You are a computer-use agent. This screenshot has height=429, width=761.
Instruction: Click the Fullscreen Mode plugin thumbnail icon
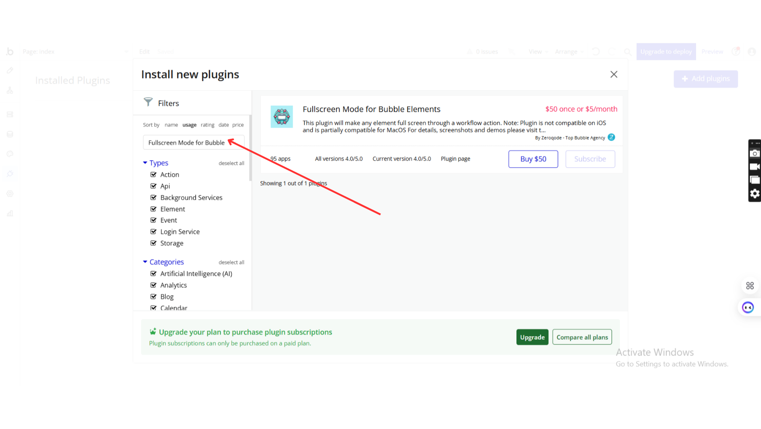282,117
